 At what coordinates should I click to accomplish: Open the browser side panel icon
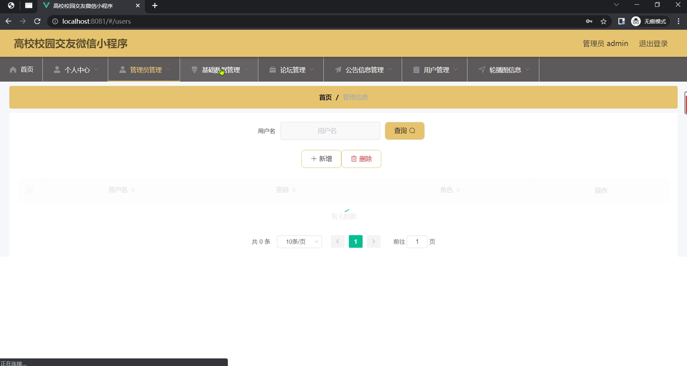(621, 21)
